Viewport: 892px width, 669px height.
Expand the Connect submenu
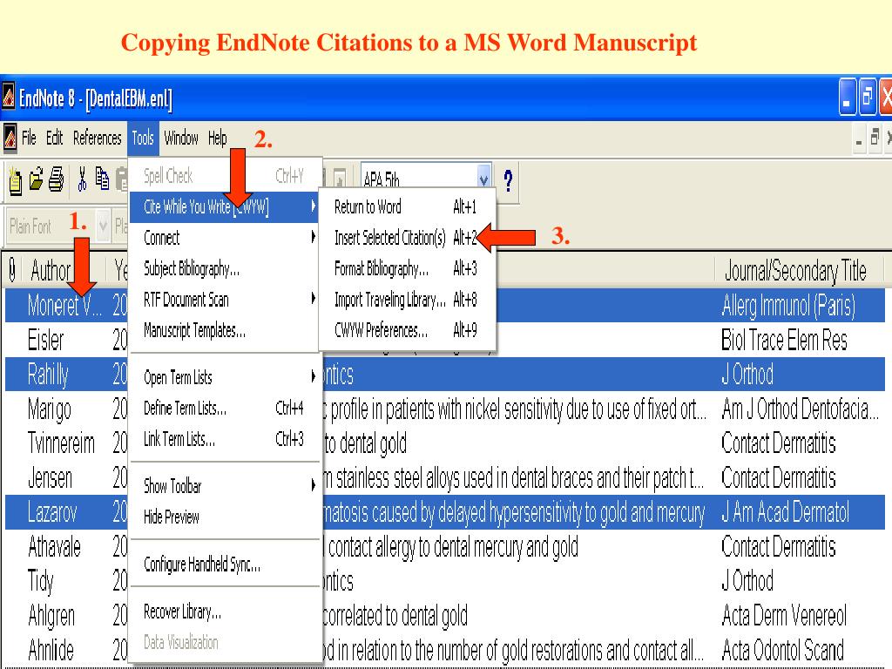point(224,238)
